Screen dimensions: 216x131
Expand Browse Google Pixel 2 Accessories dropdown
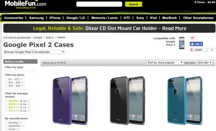[x=34, y=52]
